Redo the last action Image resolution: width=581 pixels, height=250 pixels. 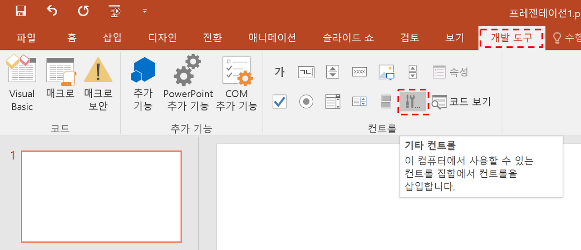(x=83, y=10)
